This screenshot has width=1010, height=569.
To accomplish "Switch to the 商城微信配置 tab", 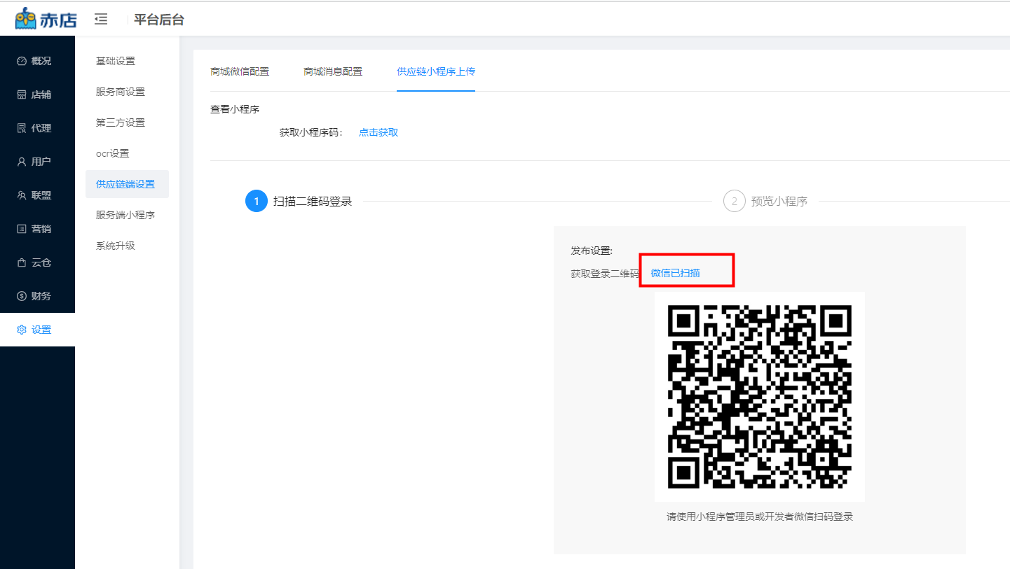I will (x=240, y=71).
